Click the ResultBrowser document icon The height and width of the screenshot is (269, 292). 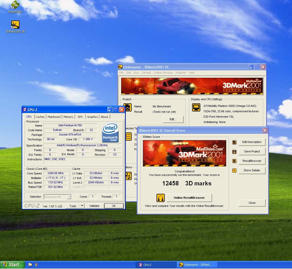coord(234,161)
